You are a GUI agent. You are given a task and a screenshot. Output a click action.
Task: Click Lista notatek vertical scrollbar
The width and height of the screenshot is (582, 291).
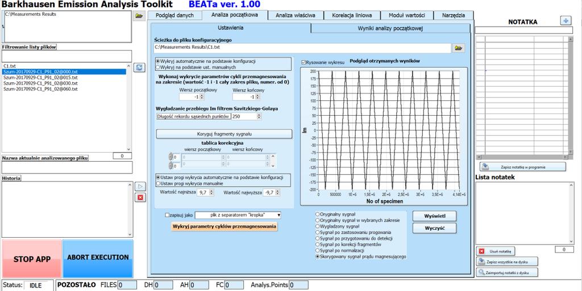pos(571,214)
